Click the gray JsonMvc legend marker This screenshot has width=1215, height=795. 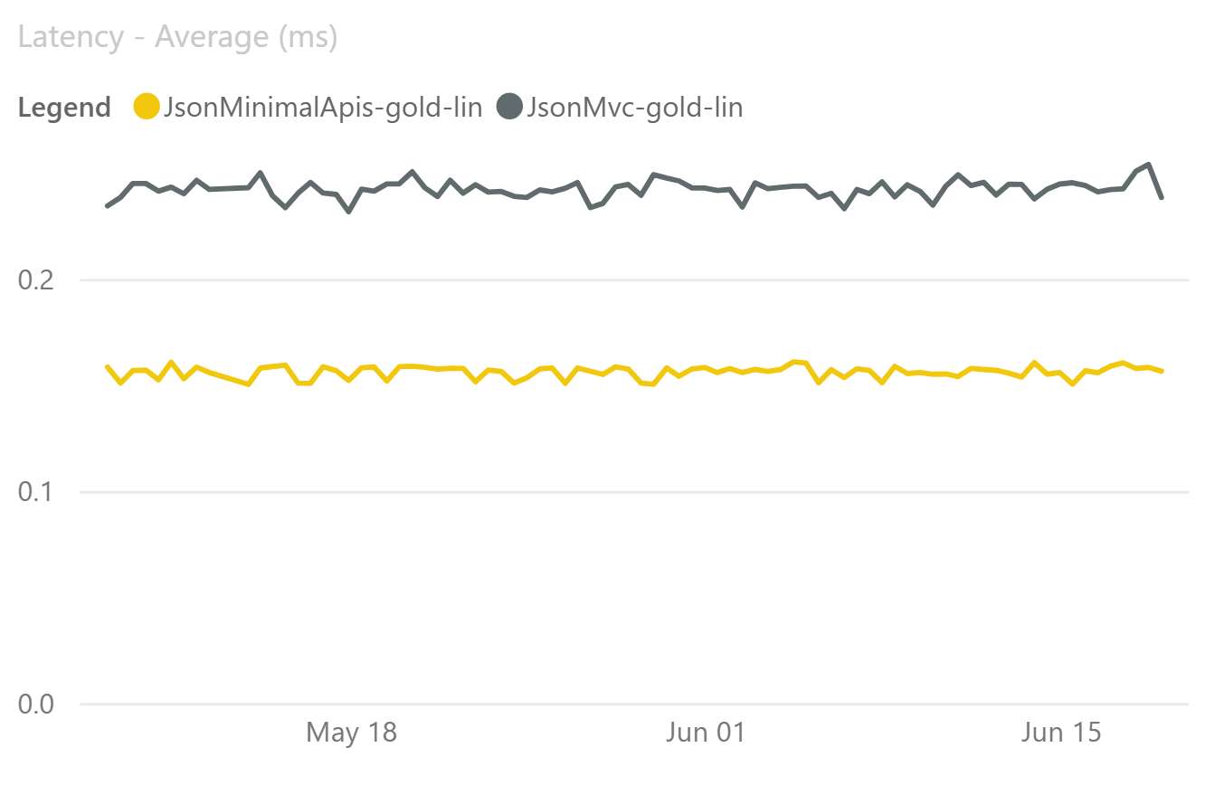[510, 107]
